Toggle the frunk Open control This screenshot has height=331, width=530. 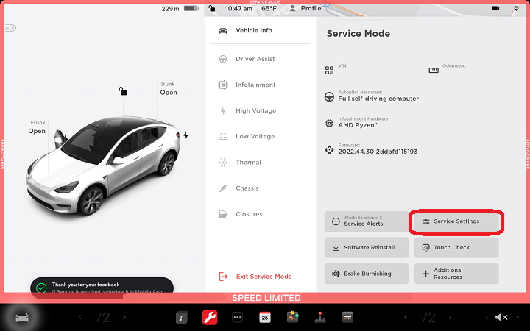(37, 131)
